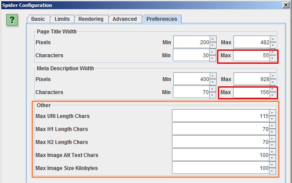Click Meta Description Characters Min field
Viewport: 292px width, 183px height.
point(191,92)
